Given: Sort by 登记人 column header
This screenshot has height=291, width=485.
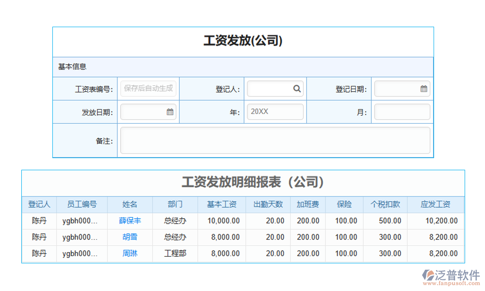Looking at the screenshot, I should point(39,204).
